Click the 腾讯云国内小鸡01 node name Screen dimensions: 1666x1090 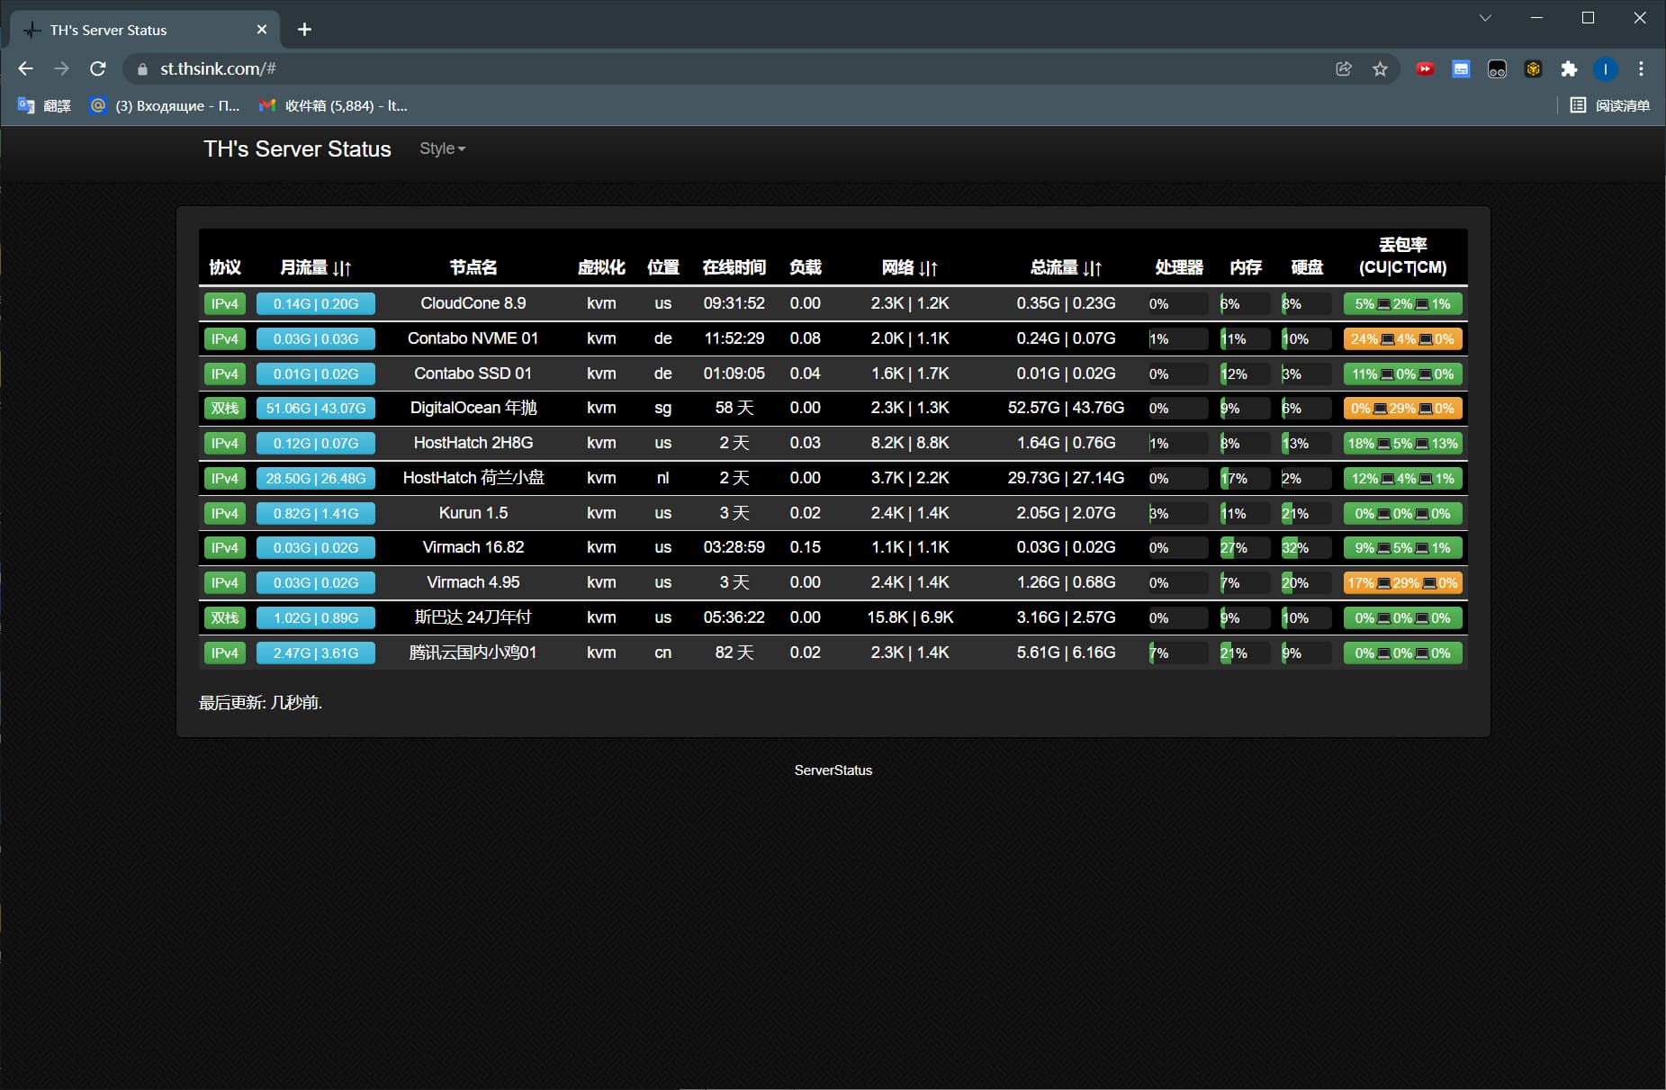473,653
